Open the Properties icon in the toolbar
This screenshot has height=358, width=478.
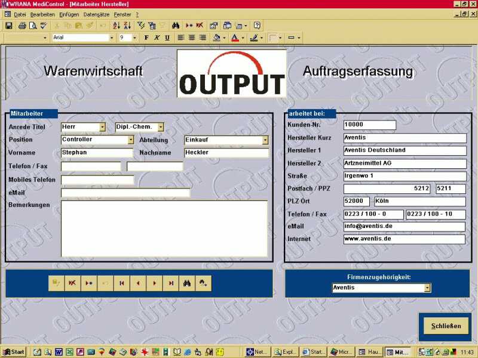coord(213,26)
